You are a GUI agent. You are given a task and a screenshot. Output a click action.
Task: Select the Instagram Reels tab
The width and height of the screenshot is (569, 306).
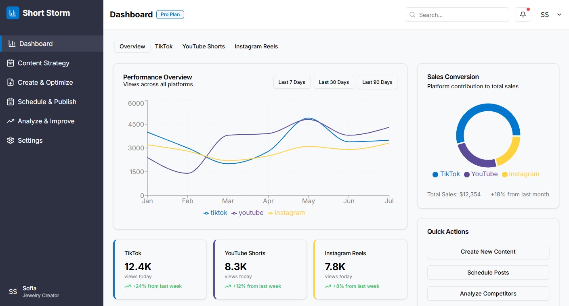[x=256, y=46]
